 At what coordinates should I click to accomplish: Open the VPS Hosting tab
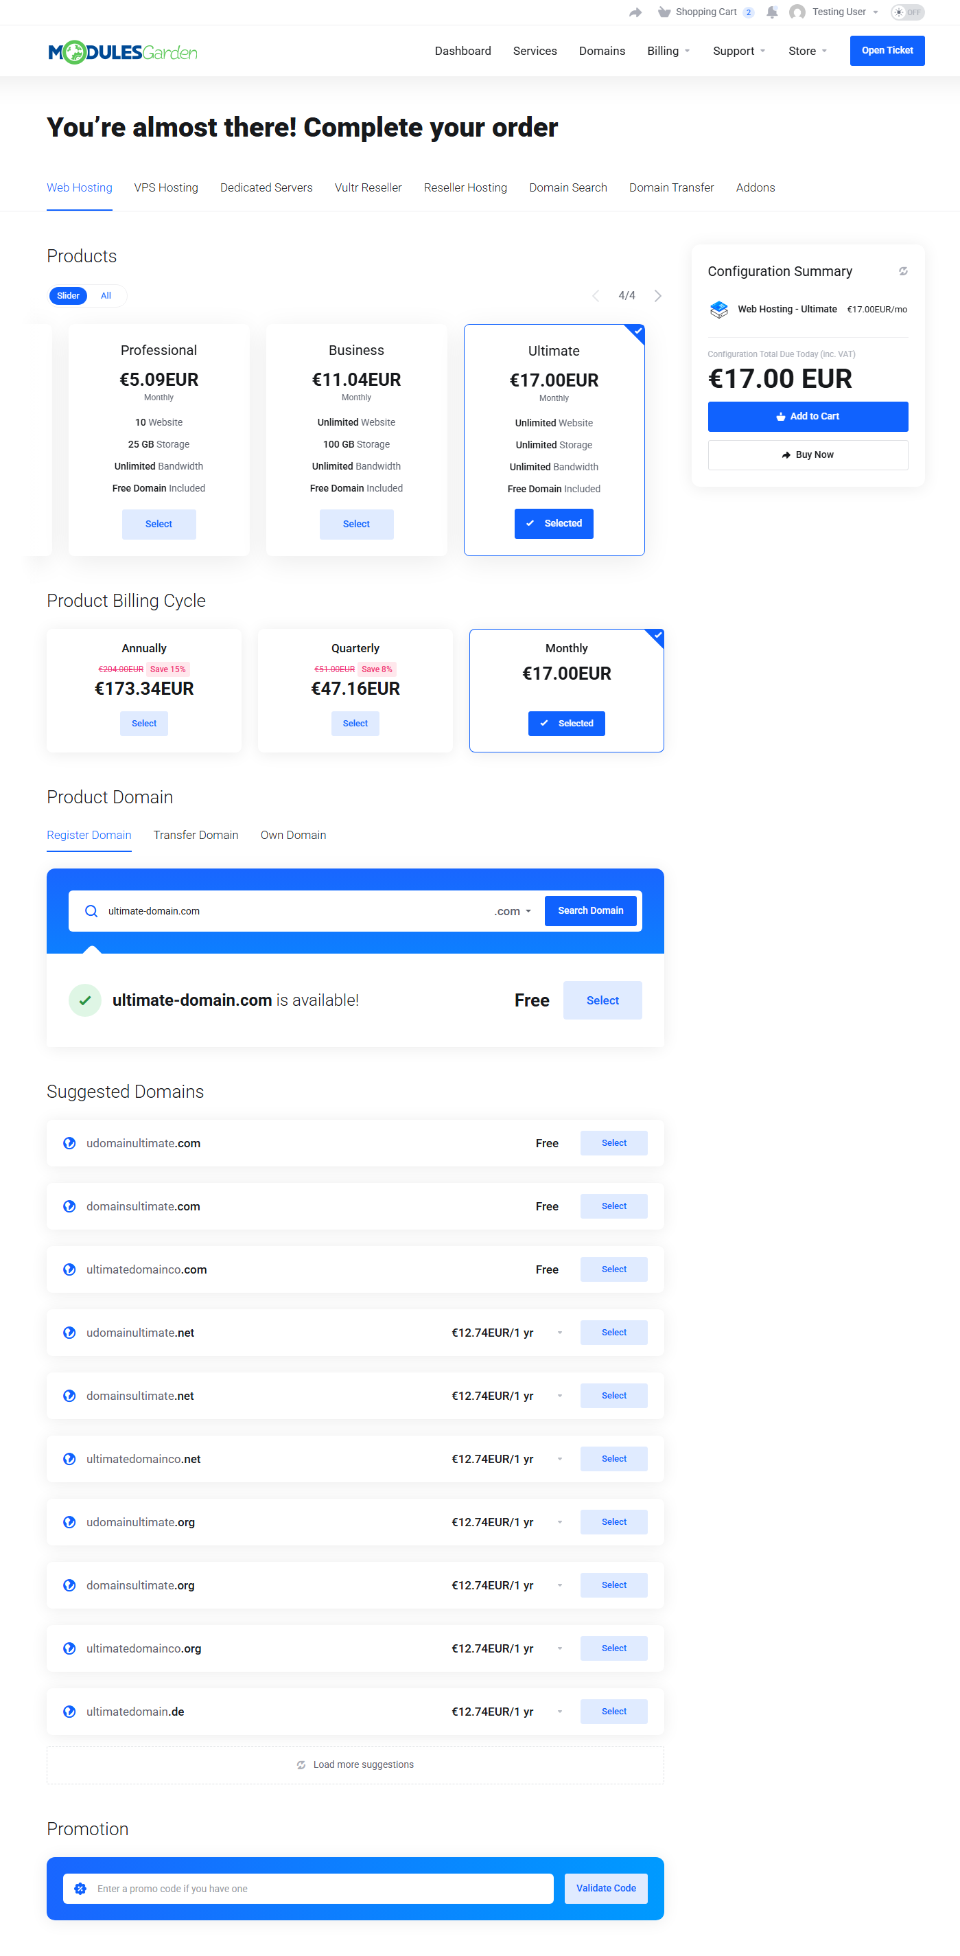click(166, 187)
